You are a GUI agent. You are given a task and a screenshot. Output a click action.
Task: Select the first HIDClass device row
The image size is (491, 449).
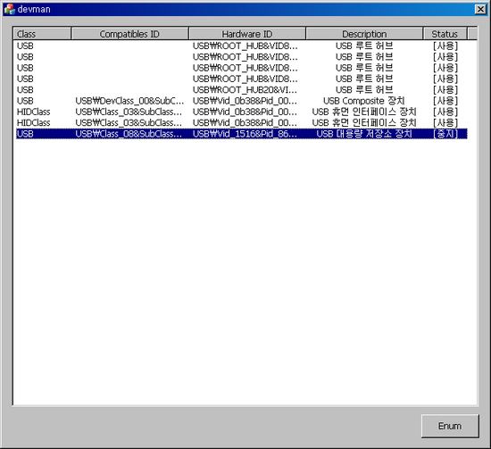pos(241,112)
